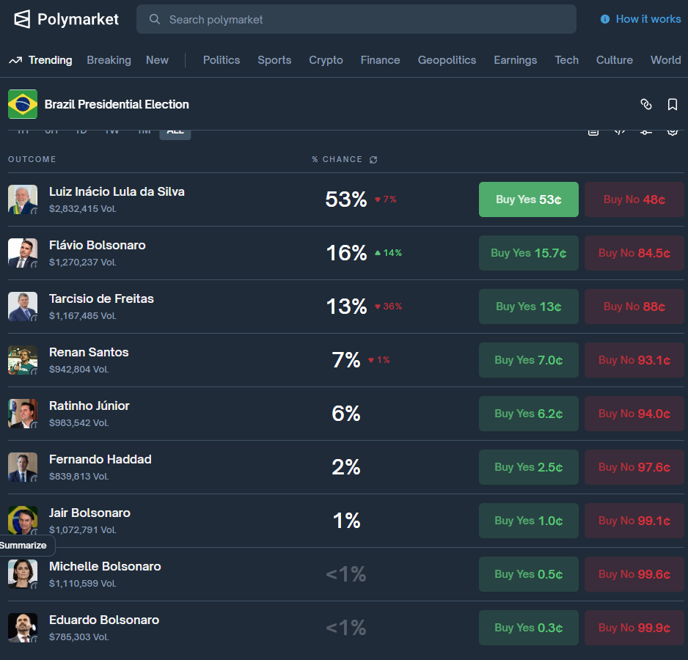Open Fernando Haddad's candidate photo

[x=23, y=467]
